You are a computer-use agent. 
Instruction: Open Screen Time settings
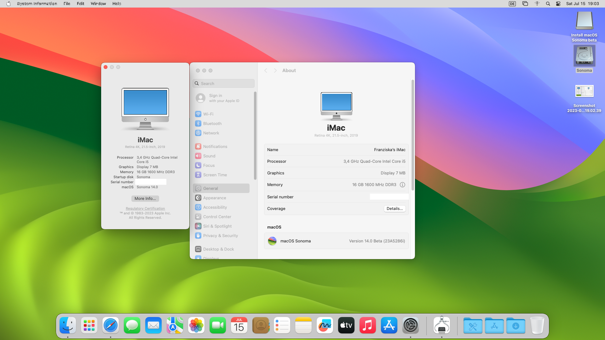215,175
